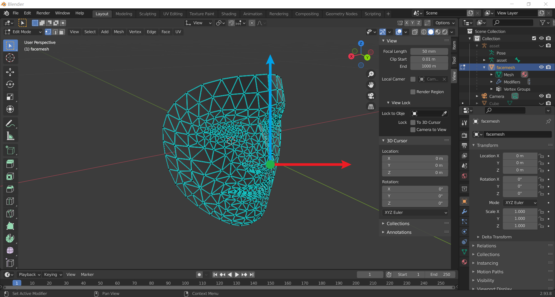Click the End frame 250 field
555x297 pixels.
(440, 274)
